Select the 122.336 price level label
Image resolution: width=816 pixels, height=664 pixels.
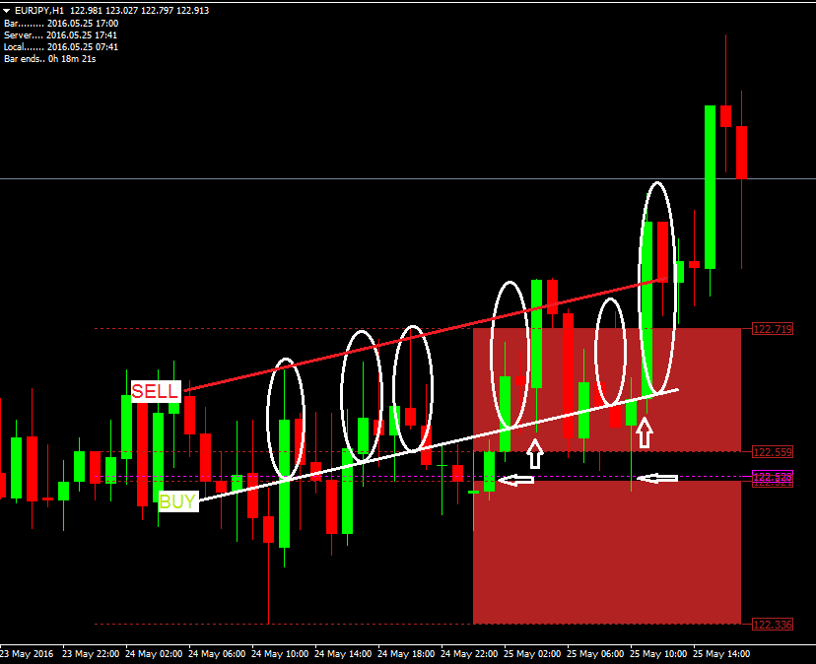[773, 625]
